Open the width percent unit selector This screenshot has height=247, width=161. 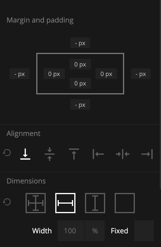click(95, 231)
